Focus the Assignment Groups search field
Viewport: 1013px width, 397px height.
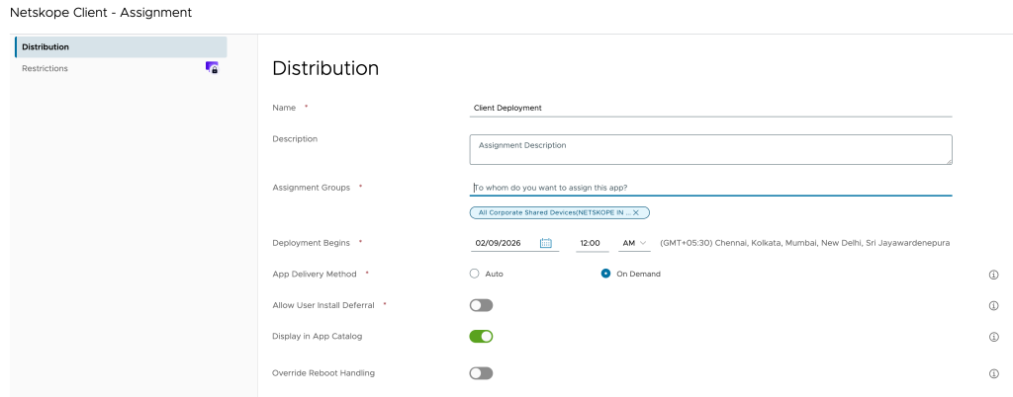[710, 188]
